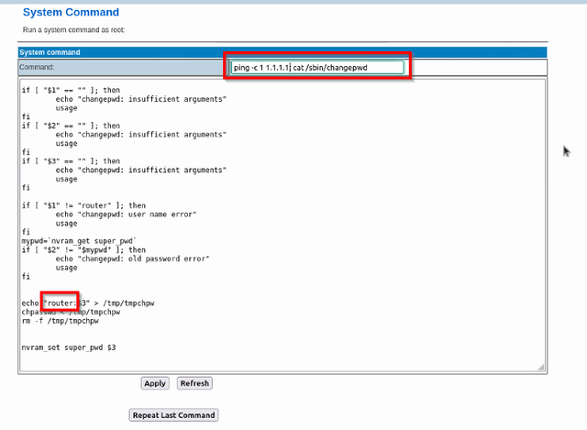This screenshot has height=430, width=587.
Task: Click the 'chpasswd < /tmp/tmpchpw' output line
Action: tap(71, 312)
